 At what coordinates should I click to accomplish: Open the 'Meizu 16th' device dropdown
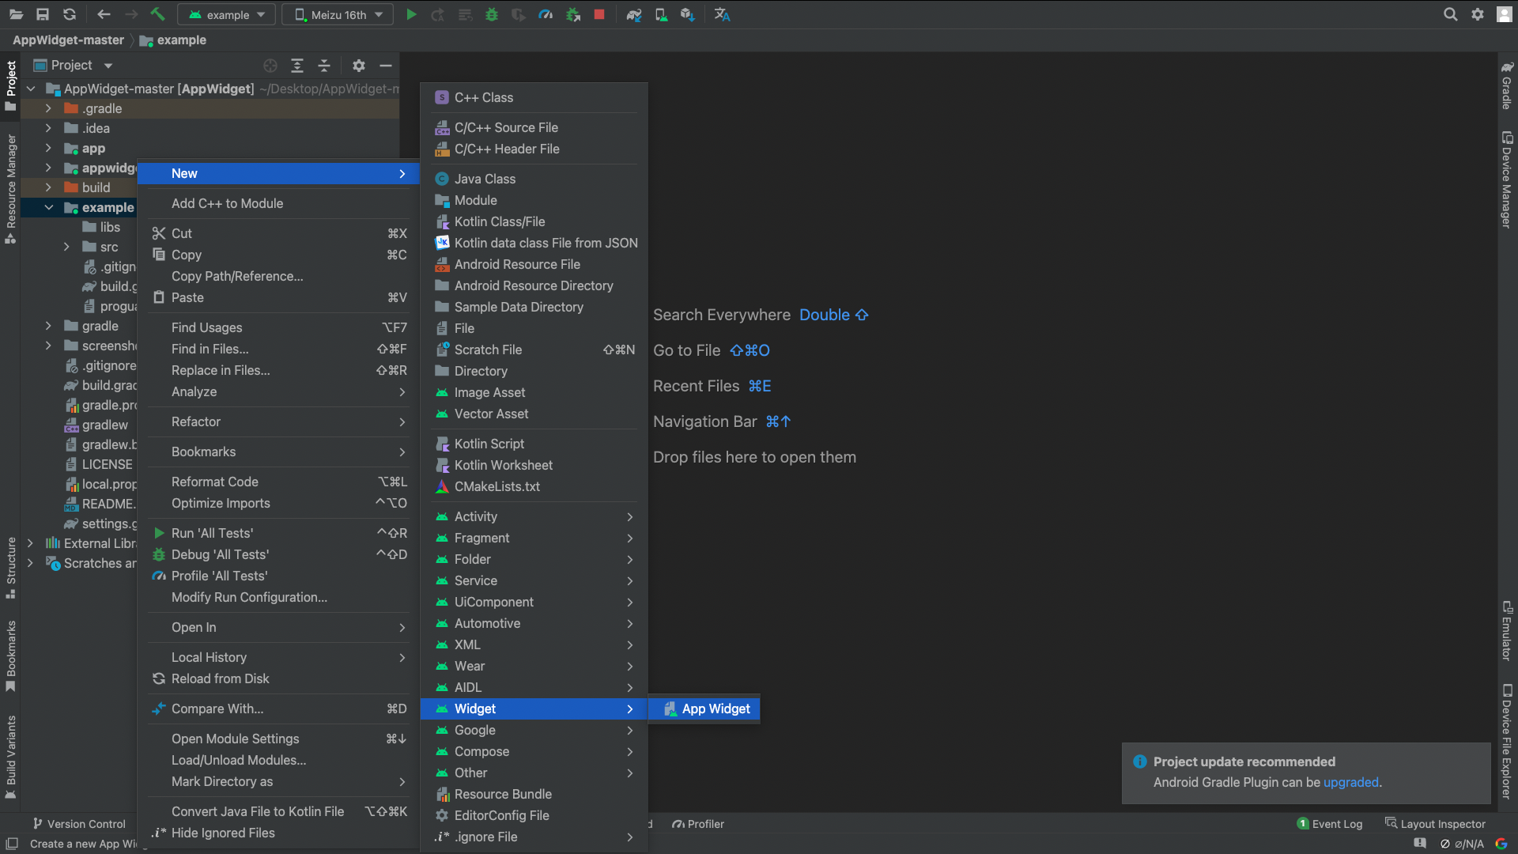[338, 14]
